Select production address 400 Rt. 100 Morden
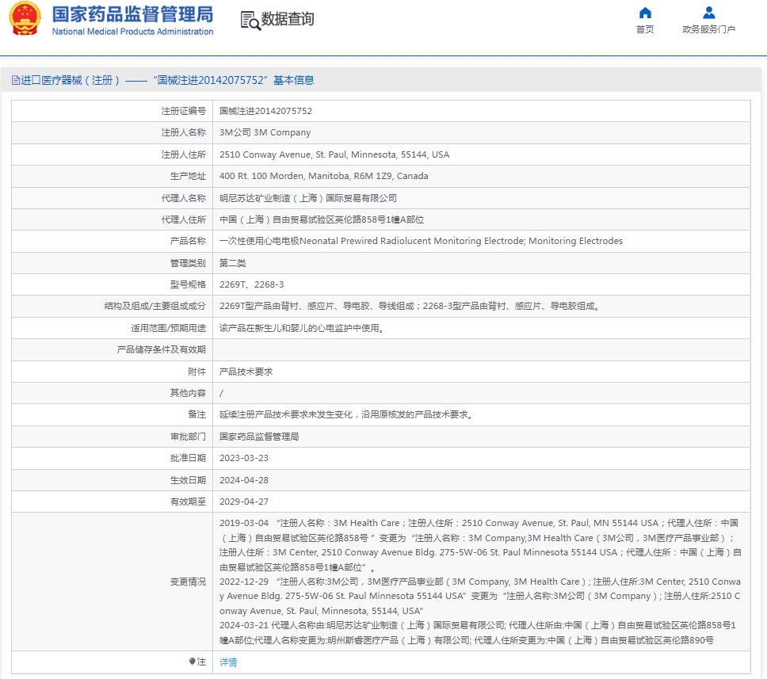Screen dimensions: 767x679 [x=323, y=176]
